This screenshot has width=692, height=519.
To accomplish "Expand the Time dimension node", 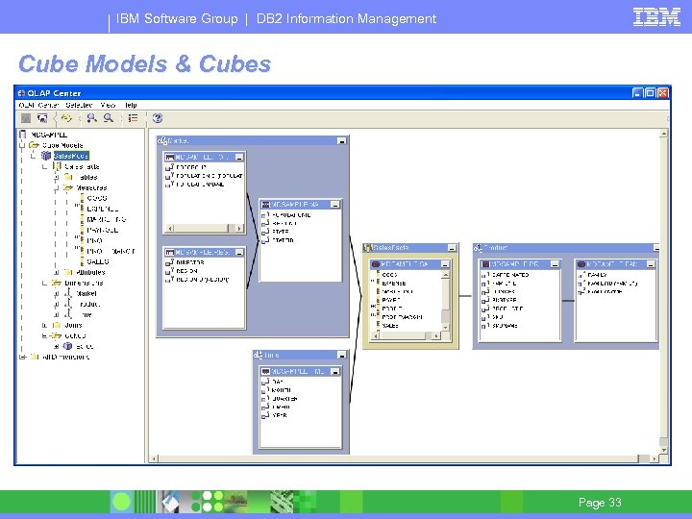I will tap(56, 314).
